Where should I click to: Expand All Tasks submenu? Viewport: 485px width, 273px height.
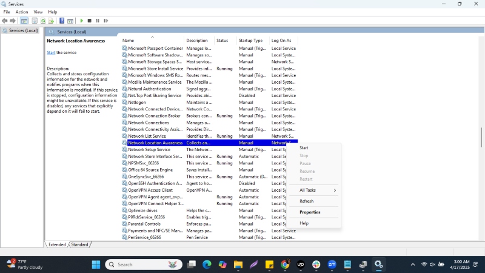(x=314, y=190)
